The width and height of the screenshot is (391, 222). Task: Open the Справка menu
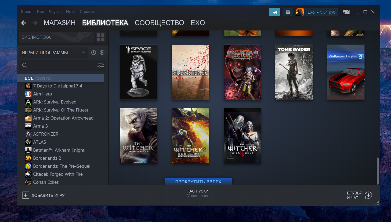click(88, 12)
